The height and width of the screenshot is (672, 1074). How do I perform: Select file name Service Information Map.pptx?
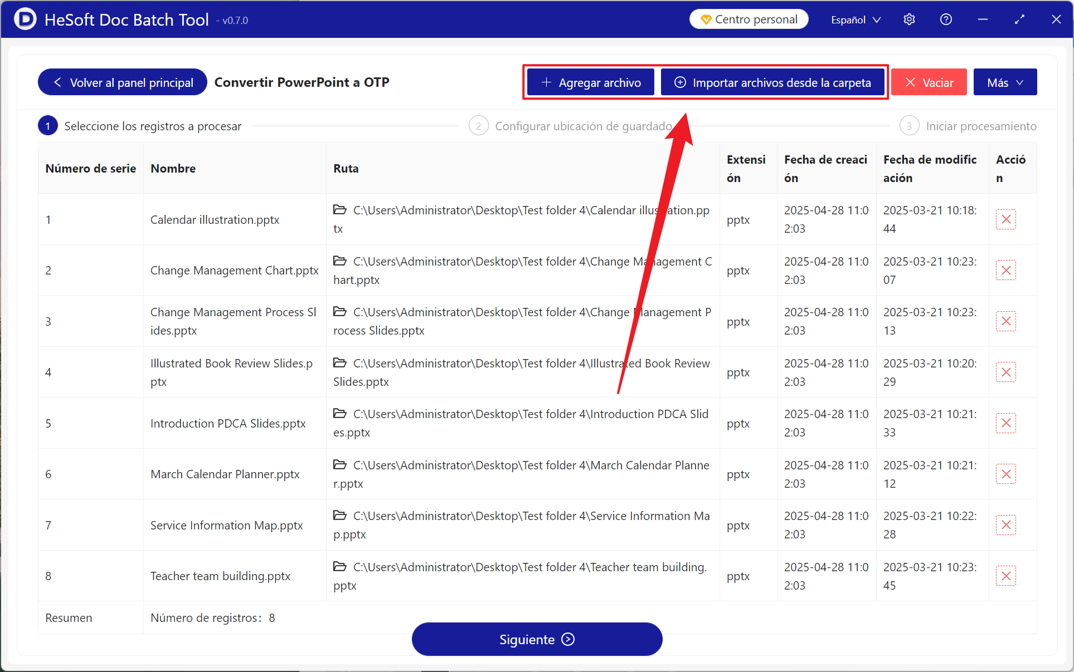(x=226, y=525)
